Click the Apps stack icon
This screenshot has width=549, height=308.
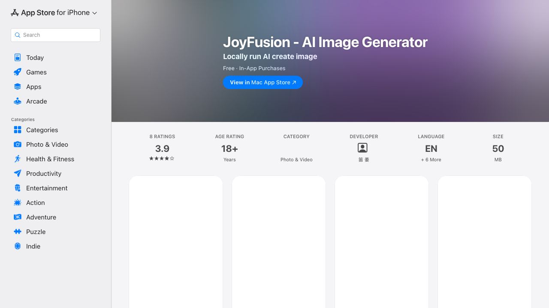18,86
